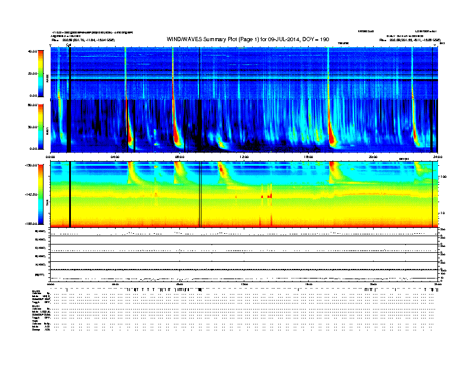Click the 16:00 tick on bottom line-plot axis

309,284
